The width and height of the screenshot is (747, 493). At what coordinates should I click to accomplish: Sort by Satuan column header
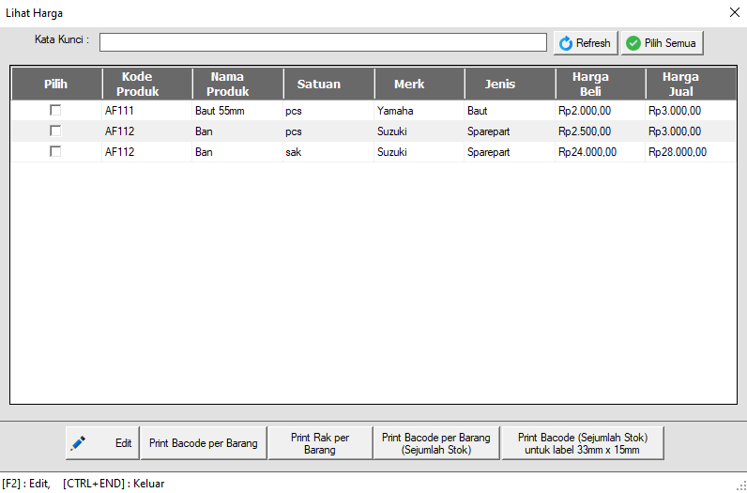328,84
